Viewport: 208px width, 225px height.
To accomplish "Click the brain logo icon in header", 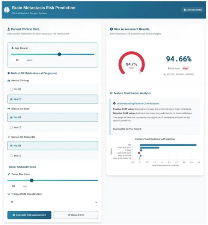I will tap(7, 10).
